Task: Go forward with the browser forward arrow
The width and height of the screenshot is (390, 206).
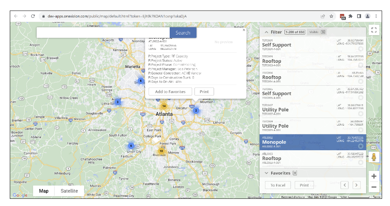Action: (x=25, y=16)
